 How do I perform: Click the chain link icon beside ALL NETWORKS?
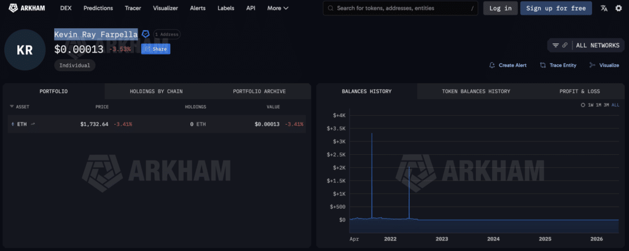click(x=565, y=45)
